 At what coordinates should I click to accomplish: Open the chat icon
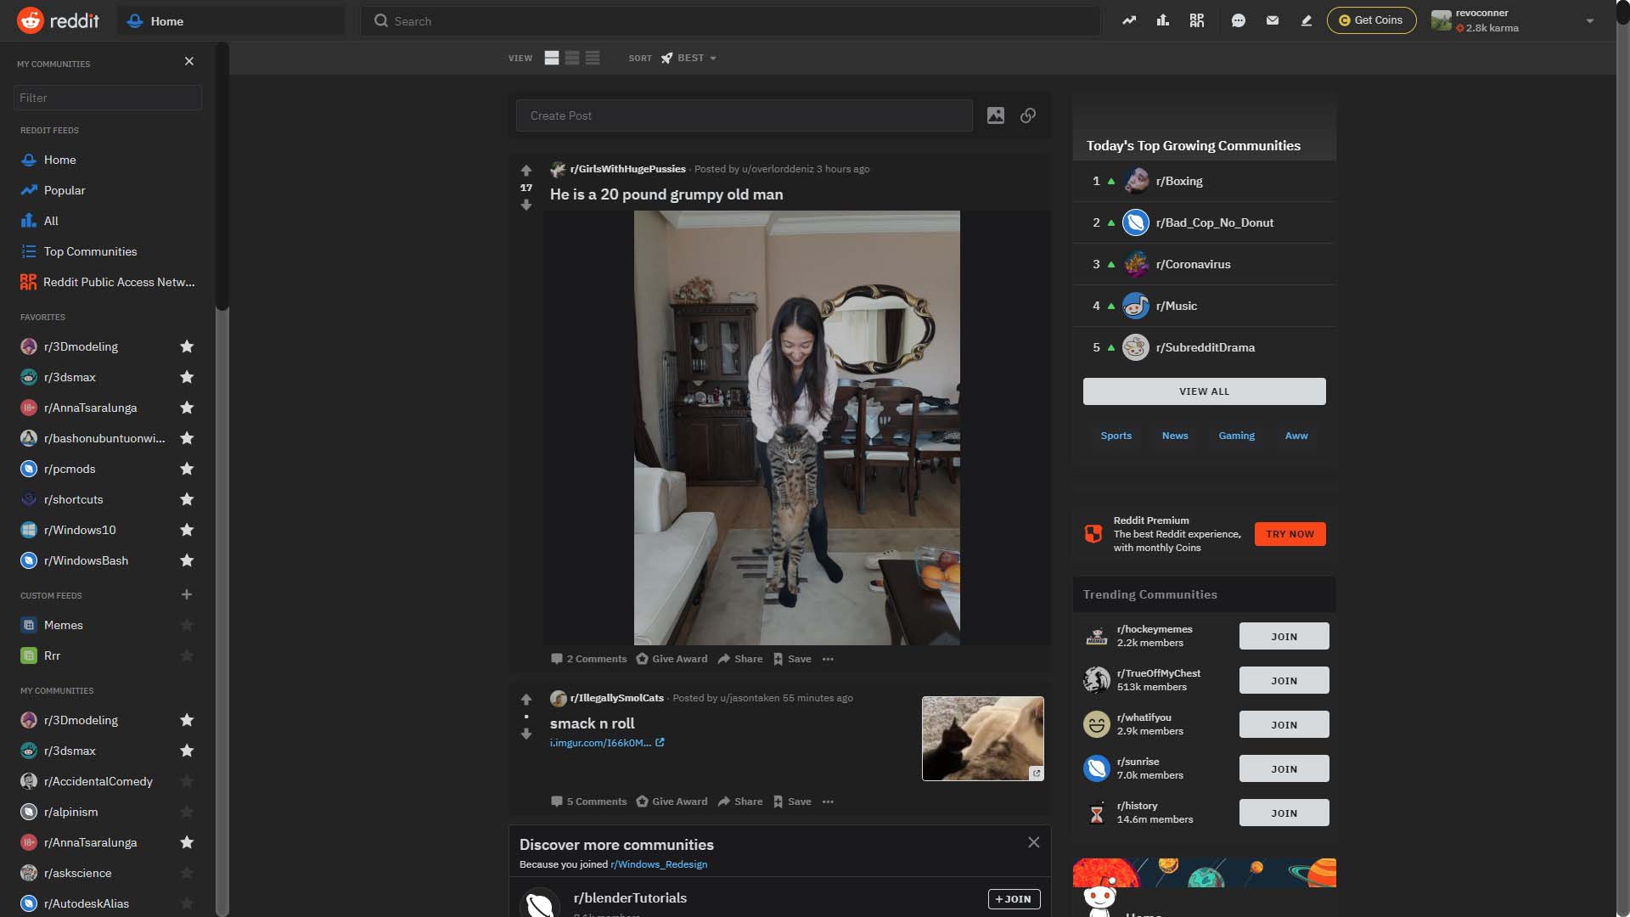coord(1239,20)
